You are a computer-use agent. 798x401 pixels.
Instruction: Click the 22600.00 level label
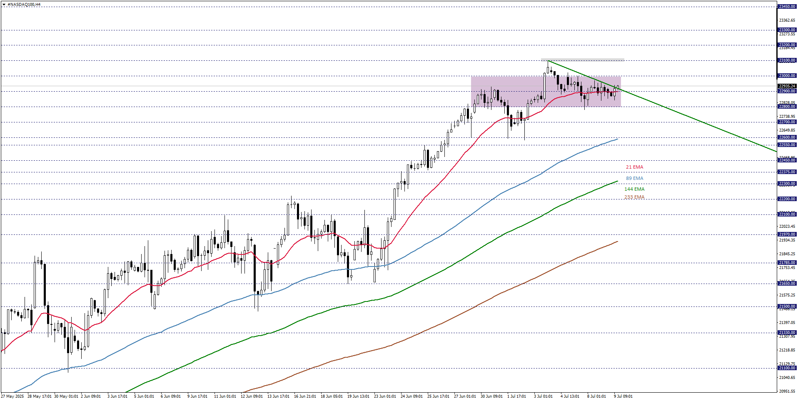click(787, 137)
